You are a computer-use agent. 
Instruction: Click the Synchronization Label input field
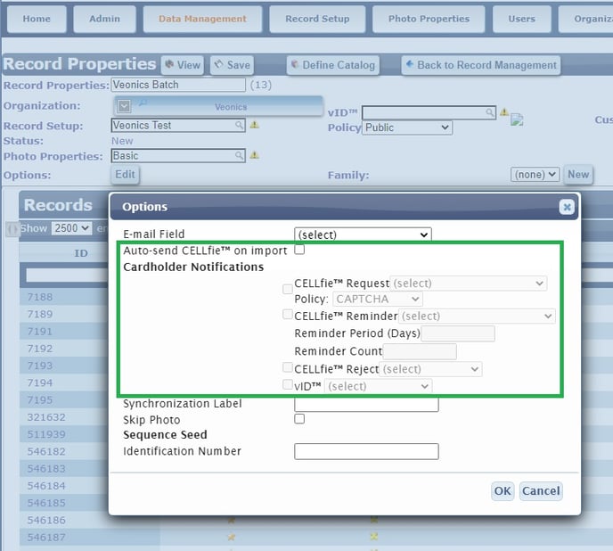[x=366, y=404]
